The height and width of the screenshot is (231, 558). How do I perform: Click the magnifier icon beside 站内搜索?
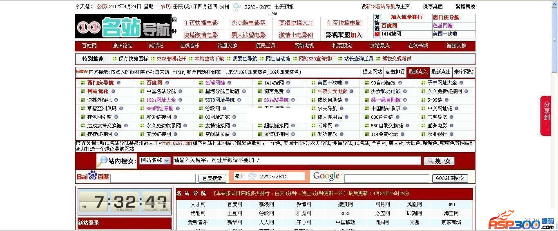pos(102,161)
